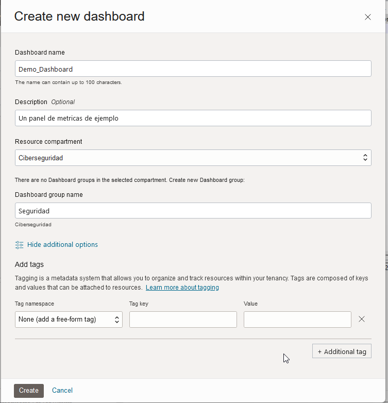
Task: Click the Description Optional label
Action: pos(45,102)
